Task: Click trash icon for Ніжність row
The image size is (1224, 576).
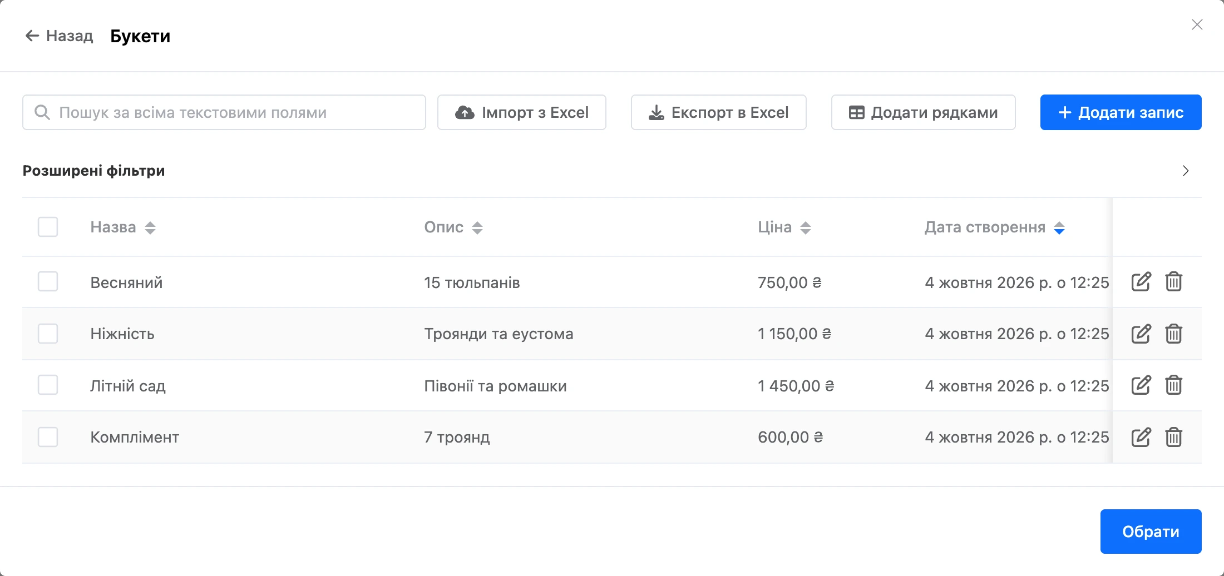Action: [1174, 334]
